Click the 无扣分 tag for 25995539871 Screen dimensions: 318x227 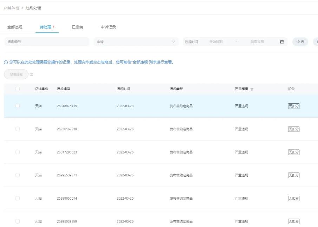[x=294, y=175]
